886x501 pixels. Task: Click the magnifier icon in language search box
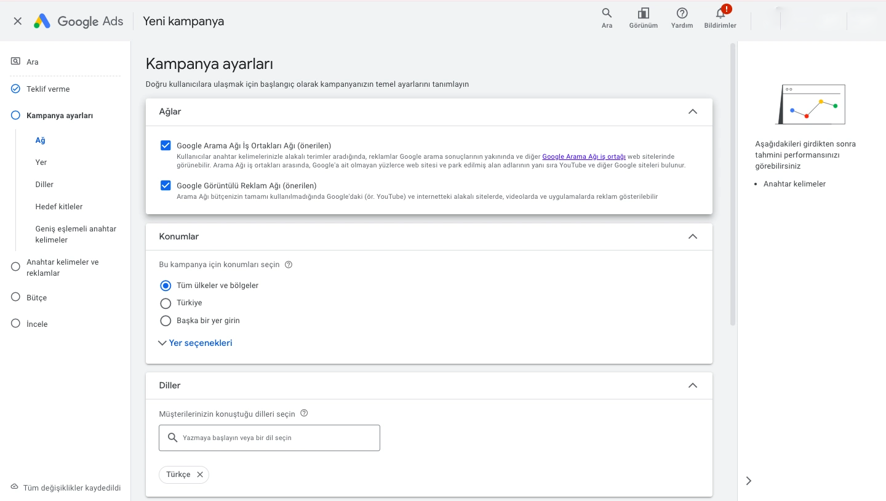click(x=172, y=438)
